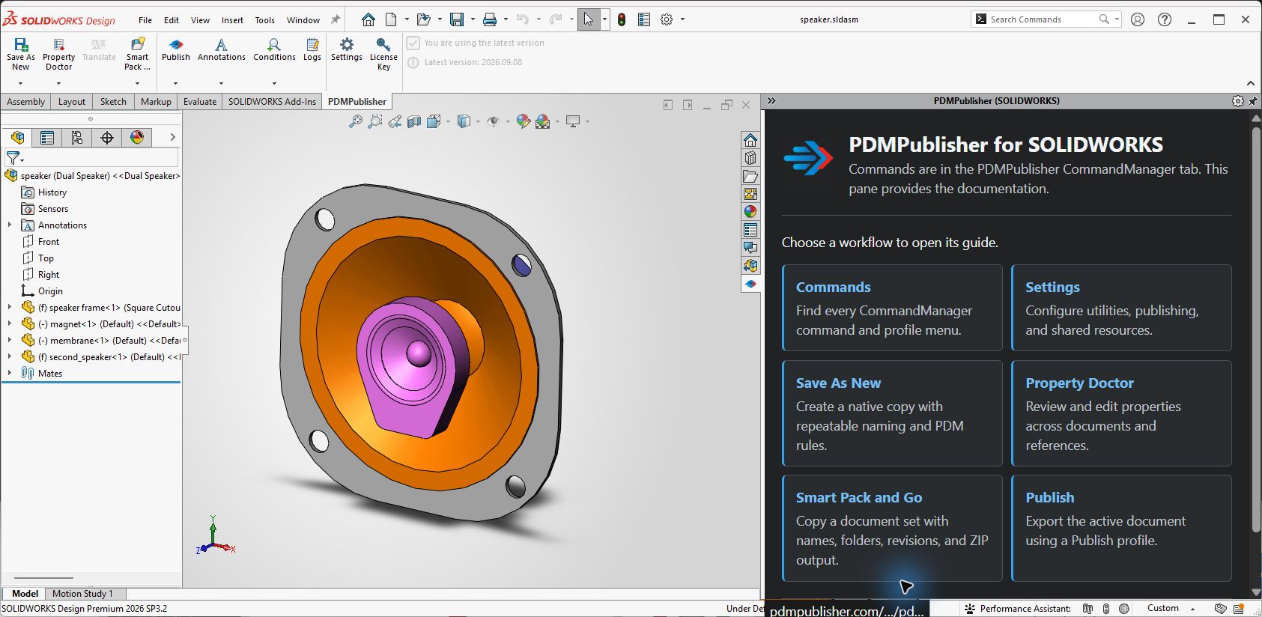Pin the PDMPublisher task pane
The width and height of the screenshot is (1262, 617).
point(1253,101)
